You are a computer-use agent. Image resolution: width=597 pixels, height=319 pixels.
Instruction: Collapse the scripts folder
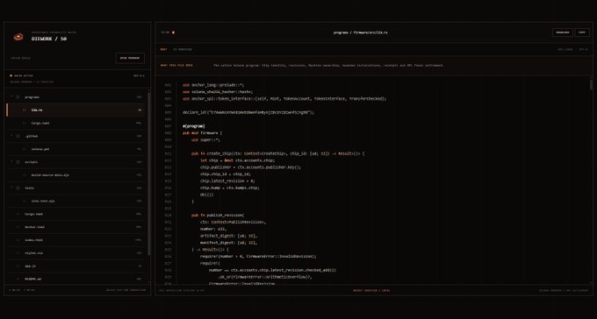tap(11, 162)
